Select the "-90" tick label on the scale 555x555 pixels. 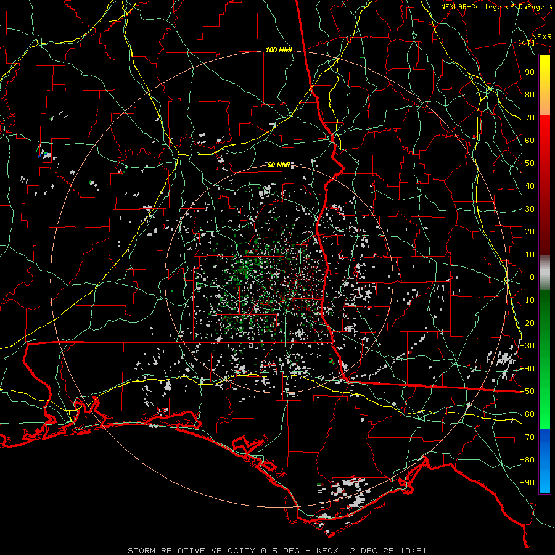click(527, 483)
